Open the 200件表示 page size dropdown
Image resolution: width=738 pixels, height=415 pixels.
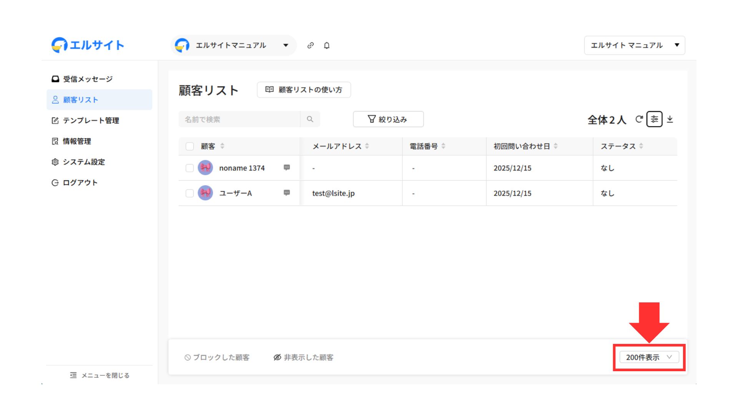649,357
